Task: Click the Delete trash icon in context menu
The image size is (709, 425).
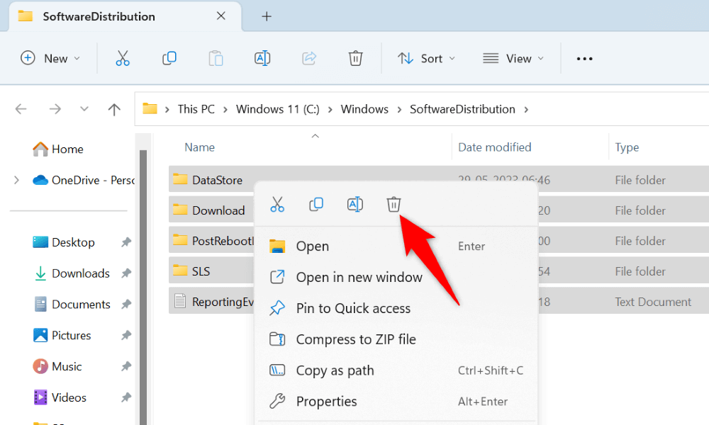Action: 393,205
